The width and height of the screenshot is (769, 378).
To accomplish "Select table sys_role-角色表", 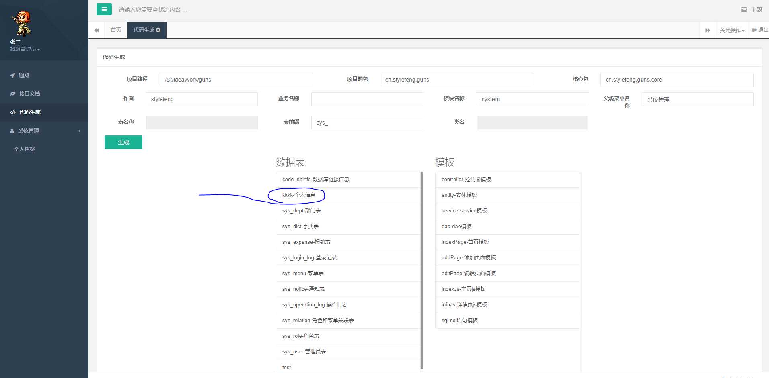I will (348, 336).
